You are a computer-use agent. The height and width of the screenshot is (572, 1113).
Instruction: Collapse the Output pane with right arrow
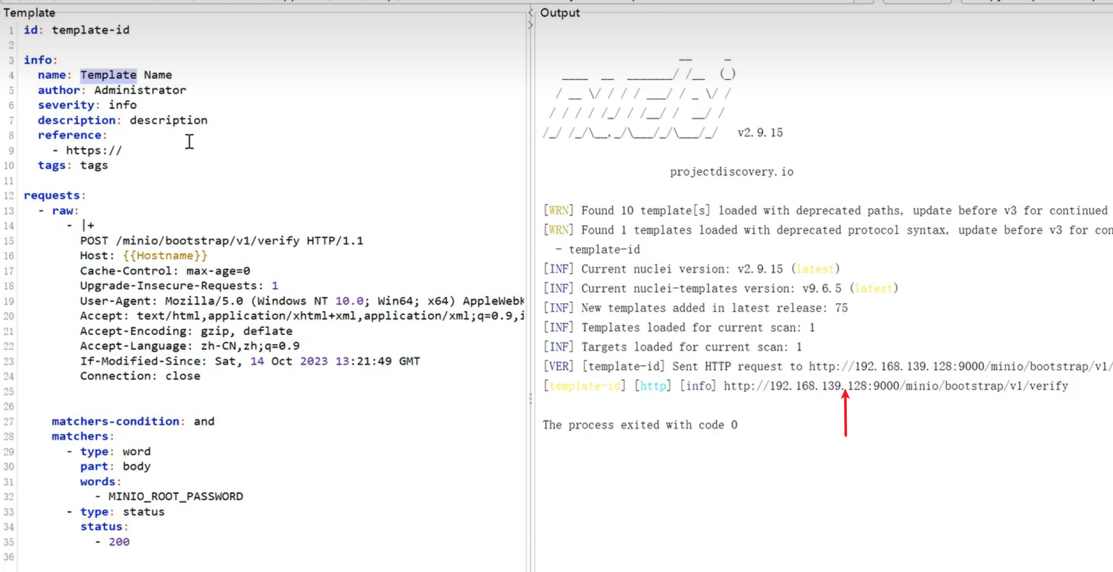point(530,25)
